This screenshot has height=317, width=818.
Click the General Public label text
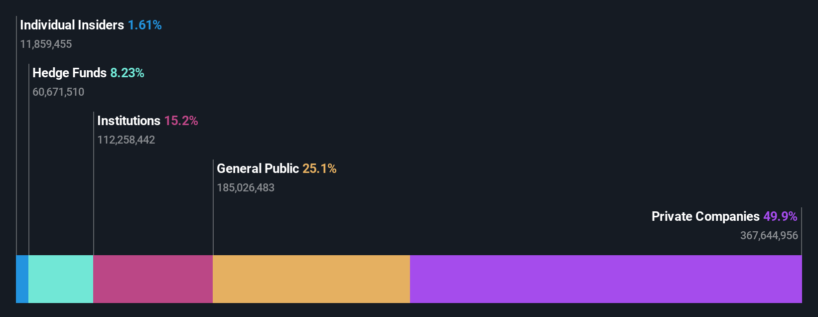pyautogui.click(x=258, y=168)
